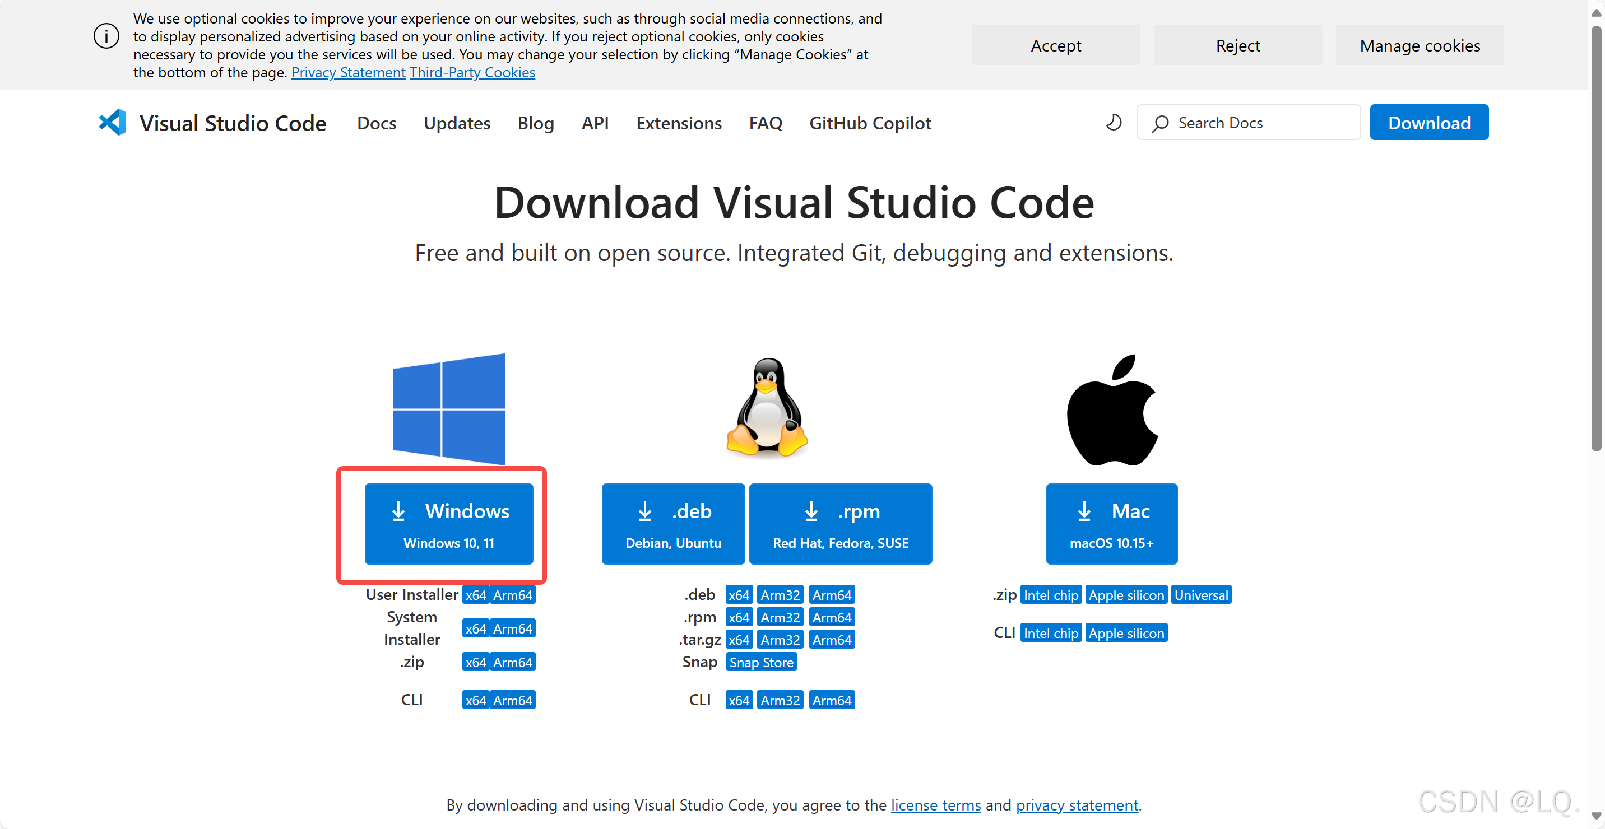Select Apple silicon for Mac CLI
This screenshot has width=1605, height=829.
[x=1126, y=633]
